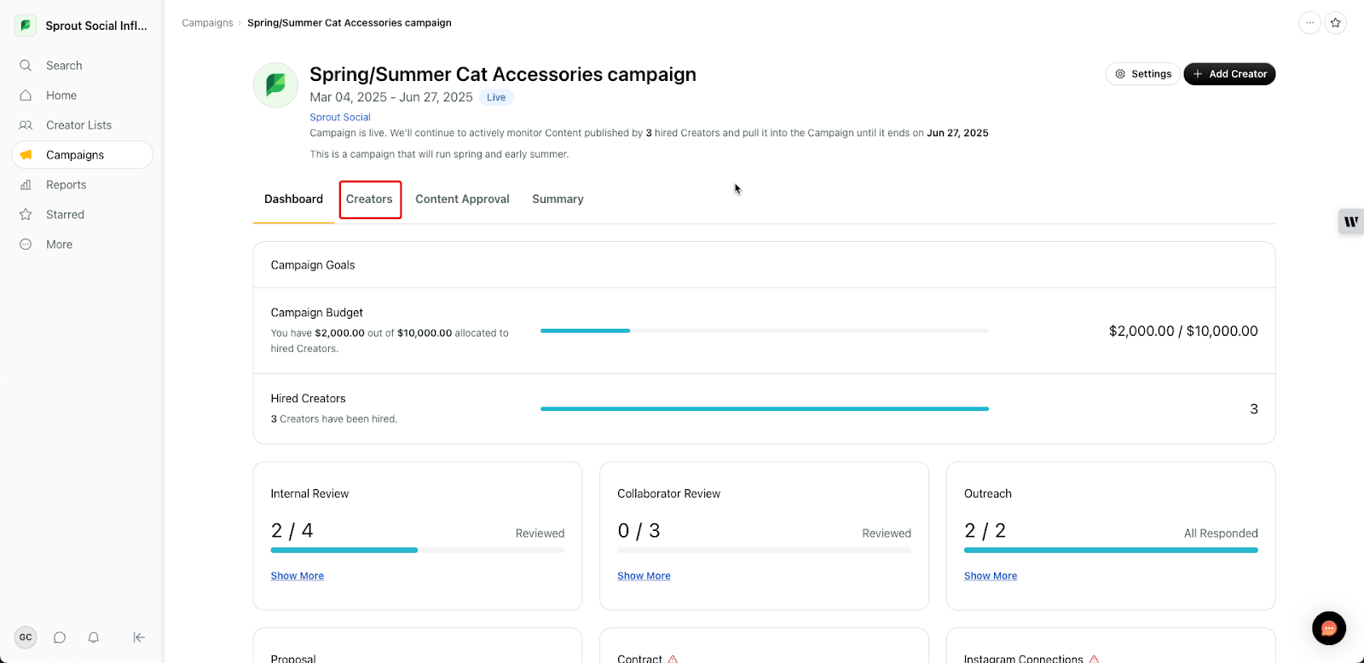Viewport: 1364px width, 663px height.
Task: Click the campaign title heading
Action: tap(503, 75)
